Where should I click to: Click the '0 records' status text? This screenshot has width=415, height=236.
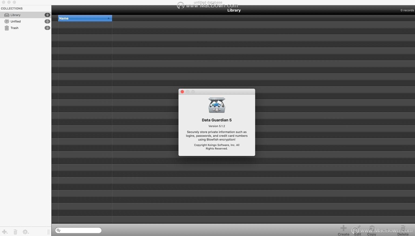[407, 10]
